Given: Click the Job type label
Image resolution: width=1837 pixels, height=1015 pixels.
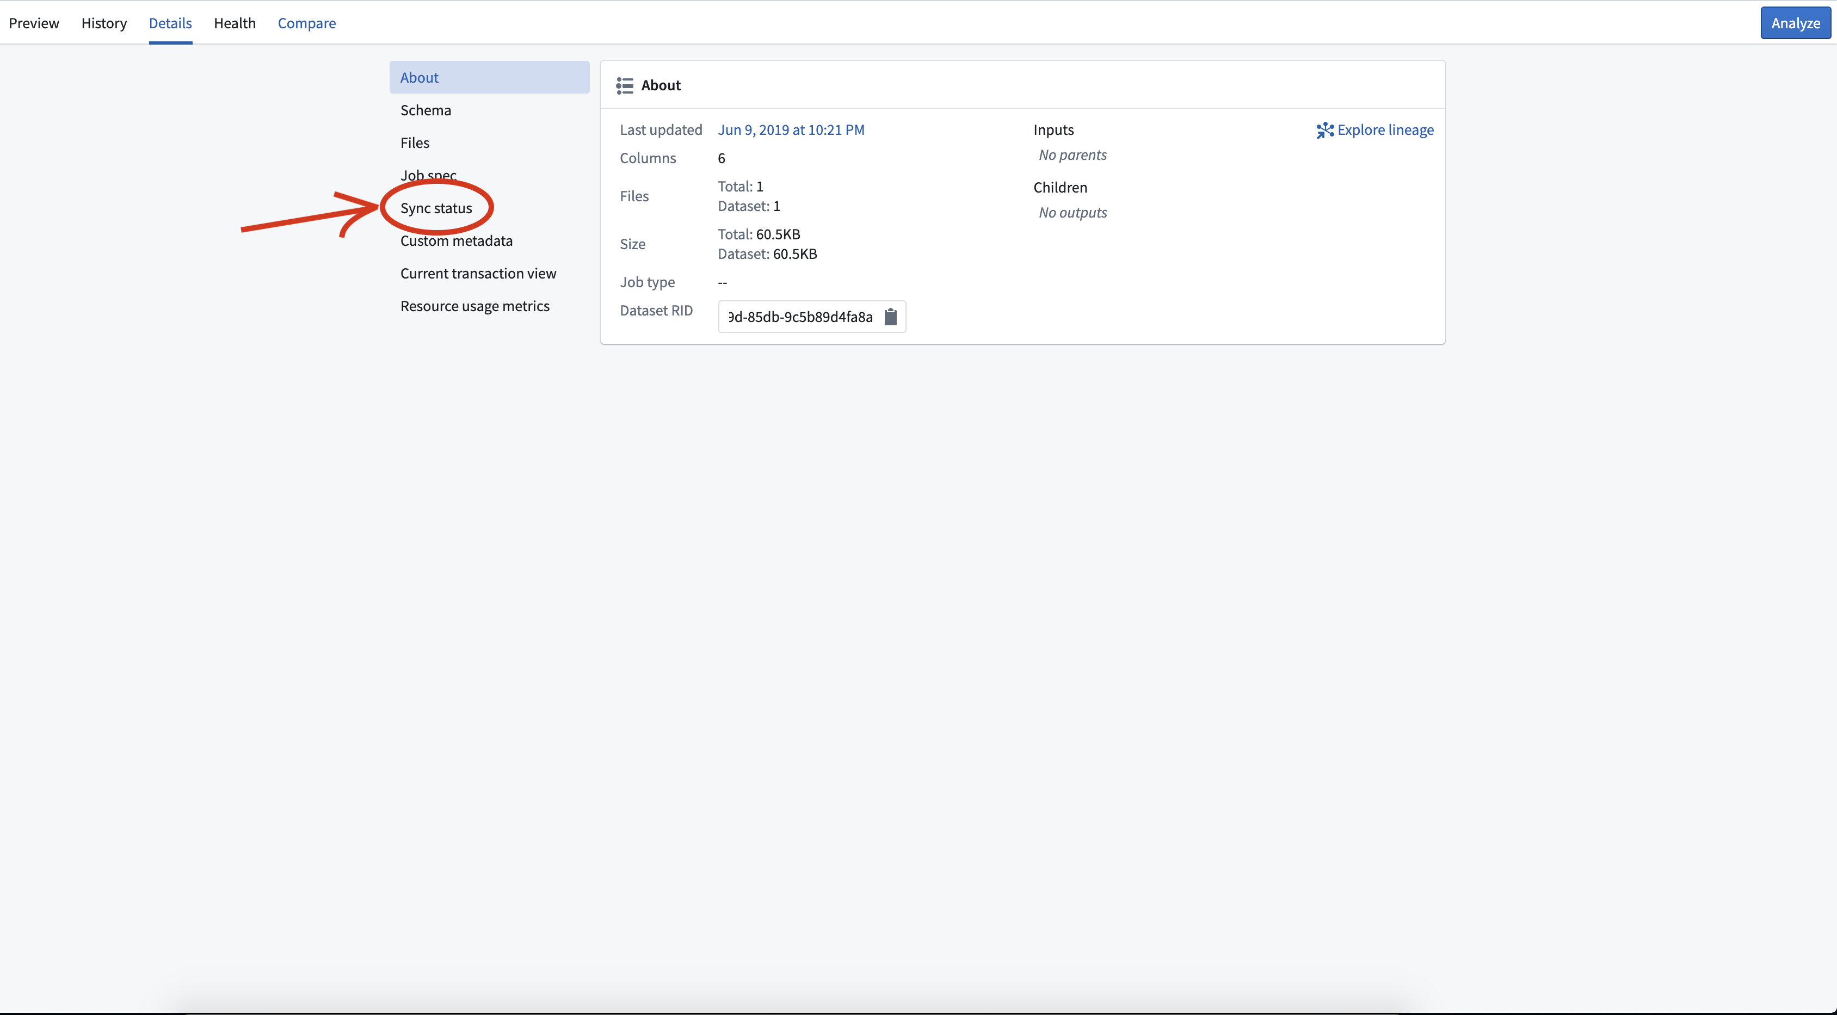Looking at the screenshot, I should (x=647, y=282).
